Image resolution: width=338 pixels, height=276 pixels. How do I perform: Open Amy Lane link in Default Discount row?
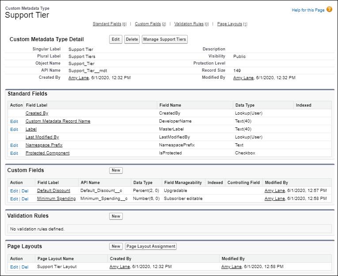click(275, 191)
